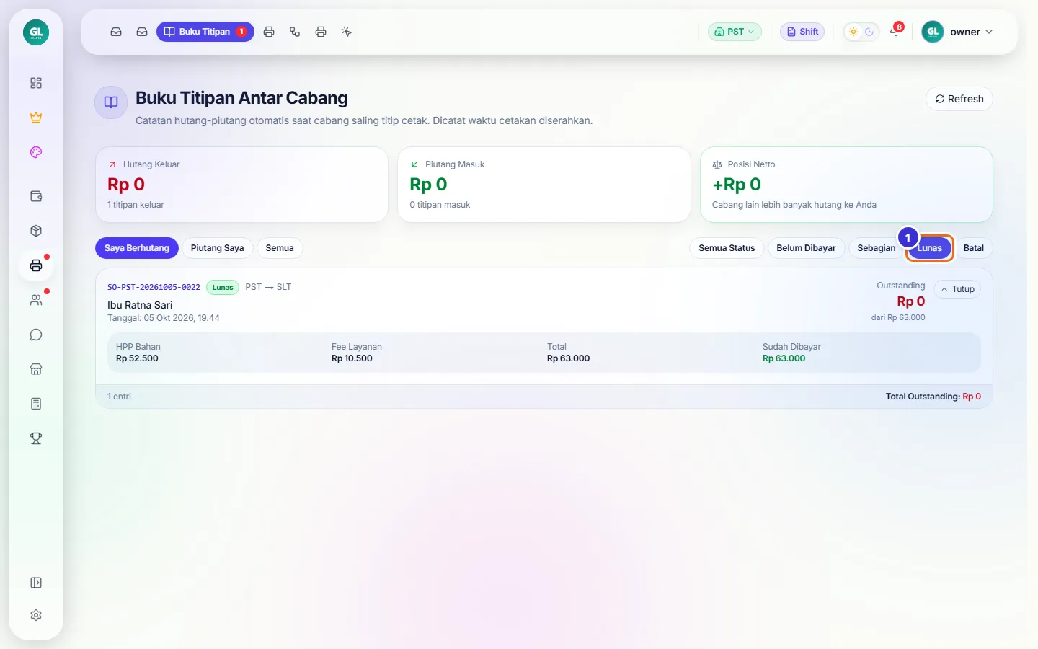Select the Piutang Saya filter
This screenshot has width=1038, height=649.
click(x=217, y=248)
